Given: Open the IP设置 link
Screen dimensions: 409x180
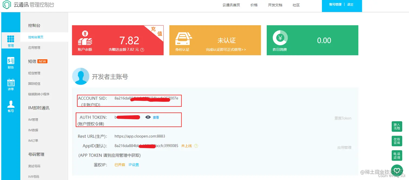Looking at the screenshot, I should coord(134,165).
